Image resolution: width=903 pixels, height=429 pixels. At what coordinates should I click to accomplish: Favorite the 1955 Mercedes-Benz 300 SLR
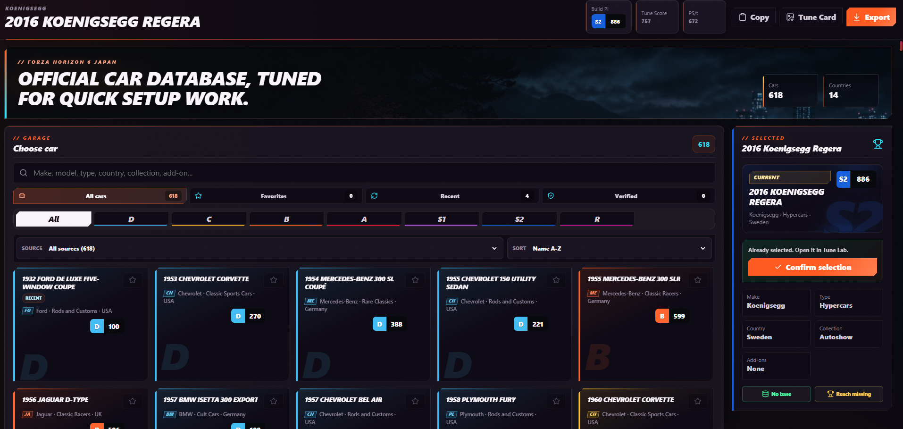698,280
